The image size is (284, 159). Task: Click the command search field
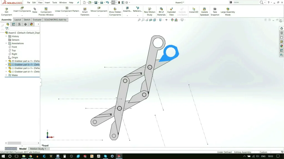coord(246,2)
